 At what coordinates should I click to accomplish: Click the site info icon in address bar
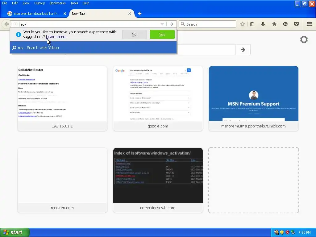click(x=15, y=24)
